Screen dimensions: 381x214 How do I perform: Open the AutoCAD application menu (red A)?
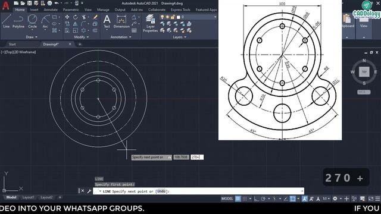(6, 5)
